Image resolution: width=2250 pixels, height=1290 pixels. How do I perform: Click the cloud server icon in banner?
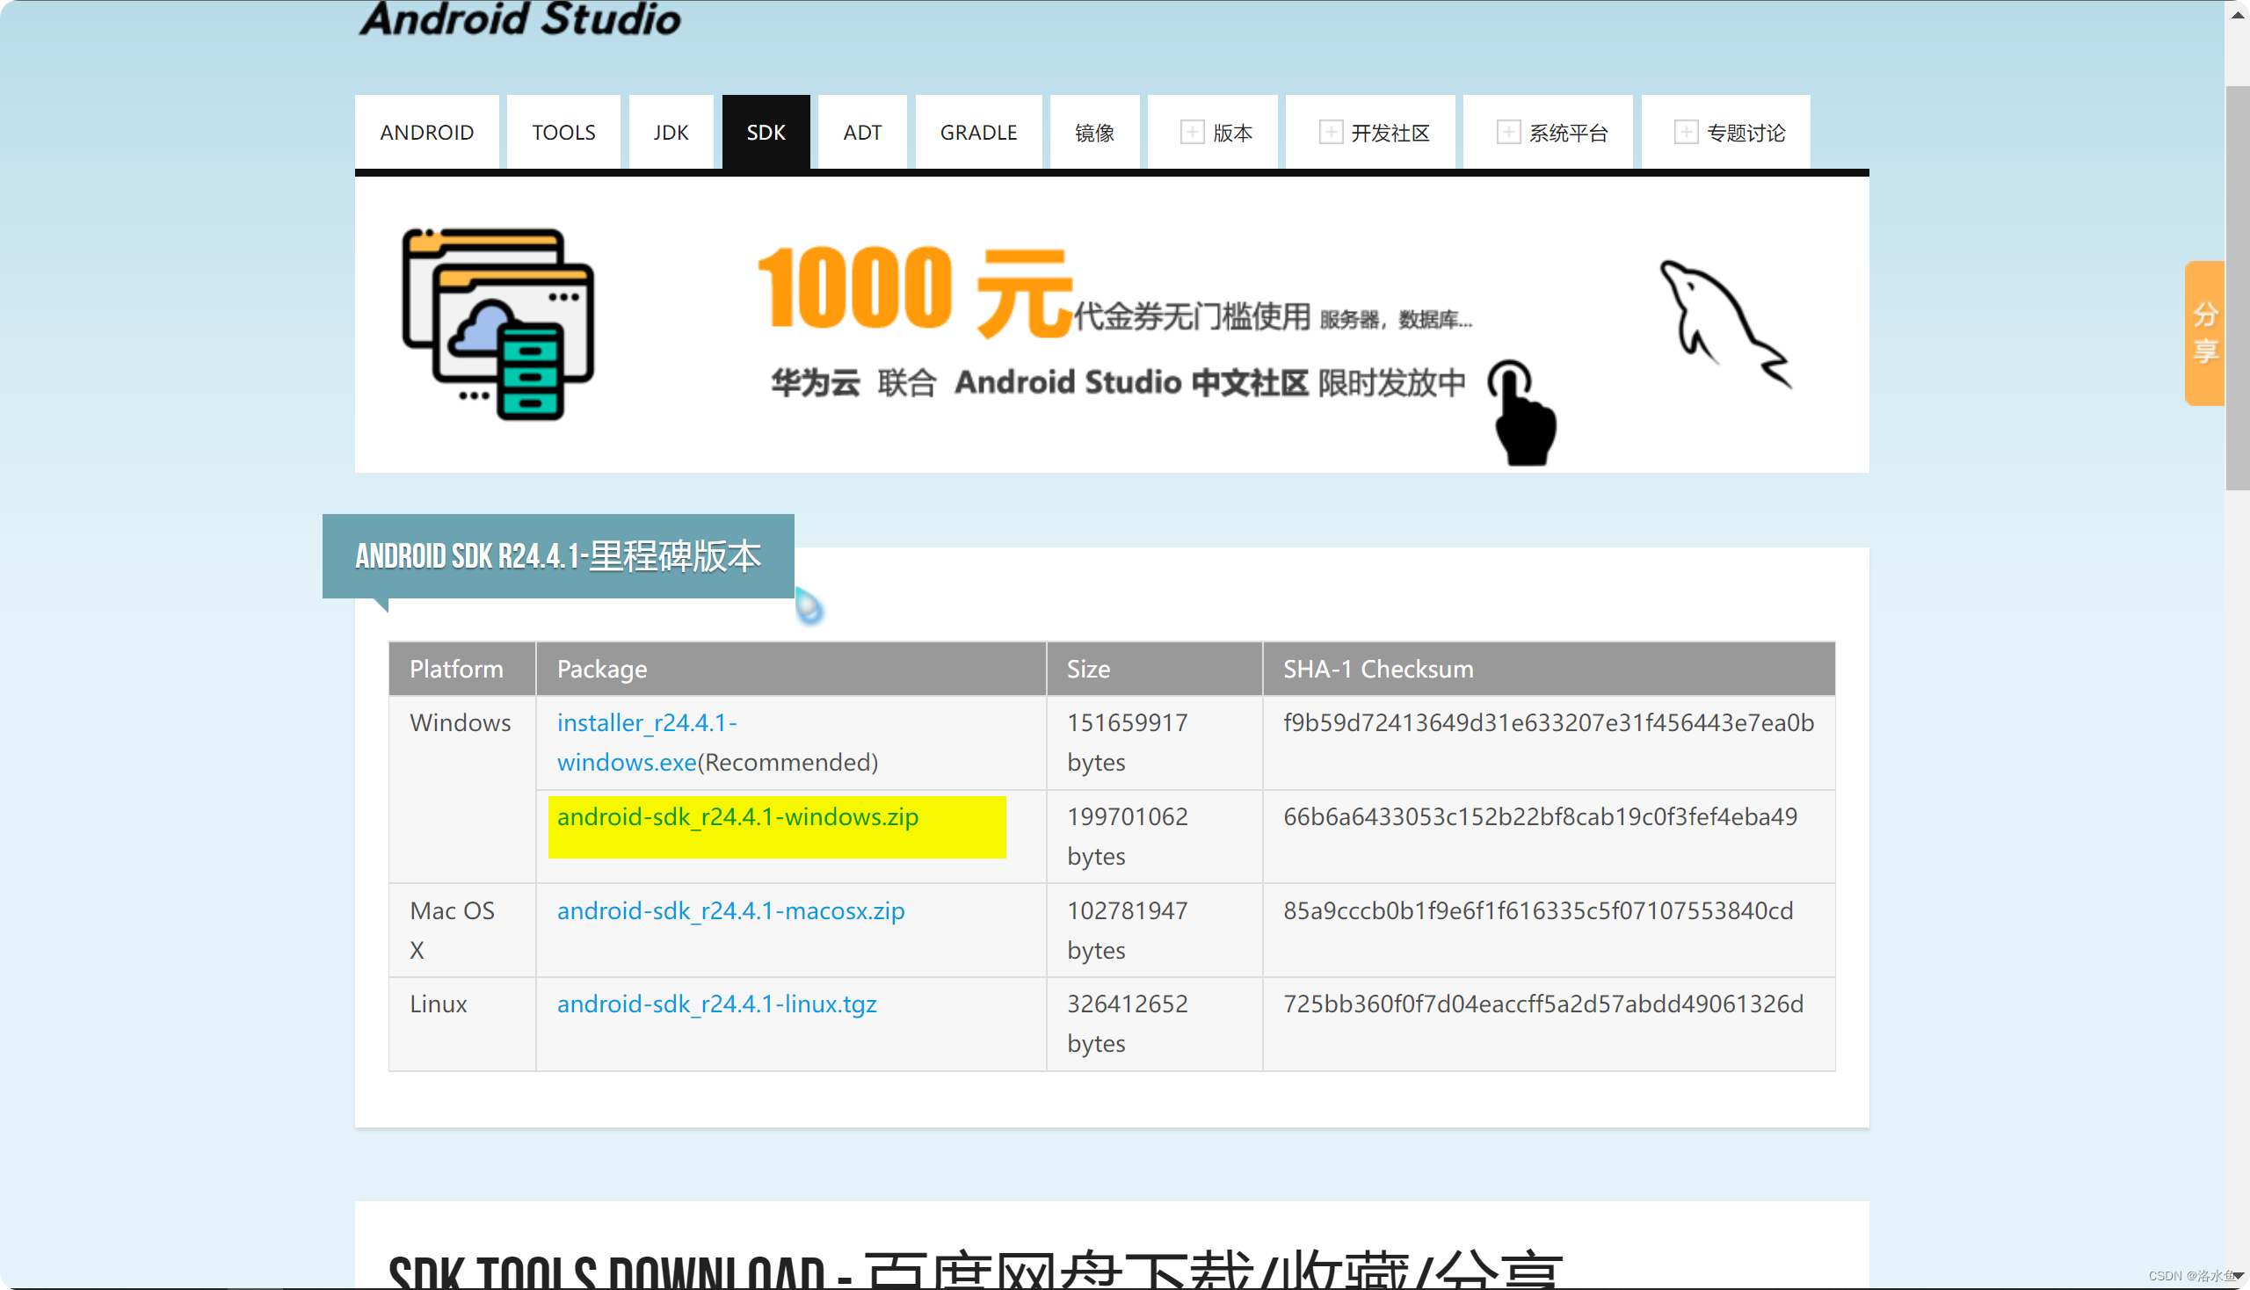pos(498,324)
